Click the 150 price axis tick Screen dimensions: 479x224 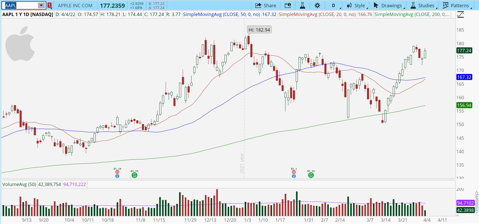tap(460, 124)
